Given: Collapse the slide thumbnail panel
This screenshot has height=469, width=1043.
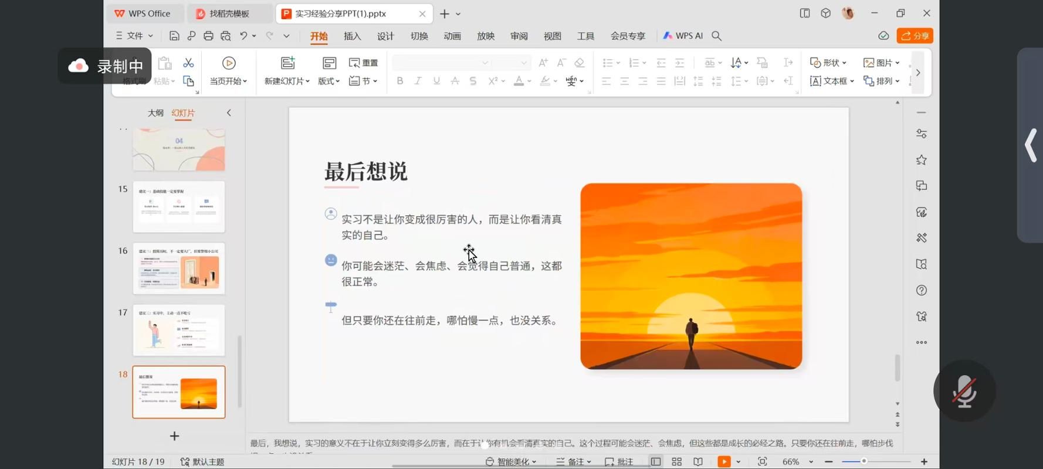Looking at the screenshot, I should point(229,113).
